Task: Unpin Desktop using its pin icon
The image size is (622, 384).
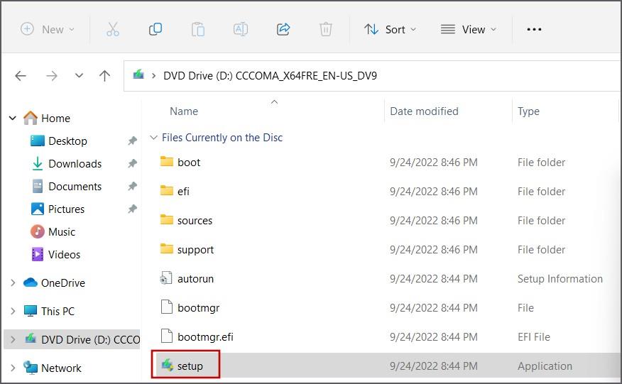Action: coord(133,141)
